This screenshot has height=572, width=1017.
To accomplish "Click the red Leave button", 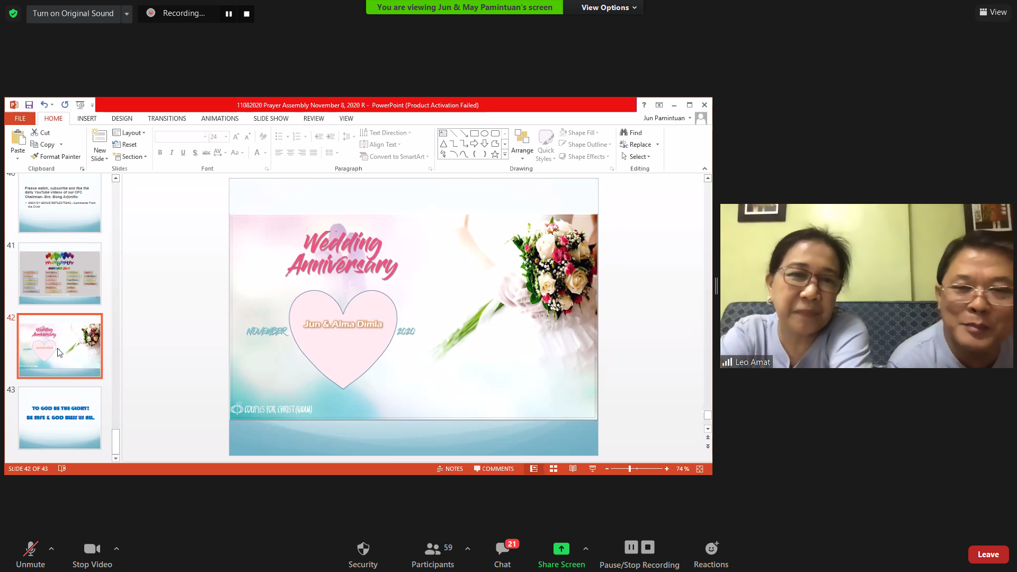I will click(988, 555).
